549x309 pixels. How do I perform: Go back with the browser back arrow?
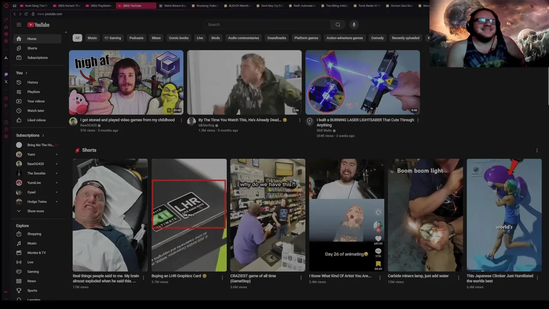click(x=15, y=14)
